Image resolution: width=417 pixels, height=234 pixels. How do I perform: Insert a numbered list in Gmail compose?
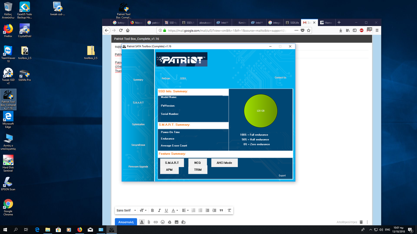[x=194, y=211]
